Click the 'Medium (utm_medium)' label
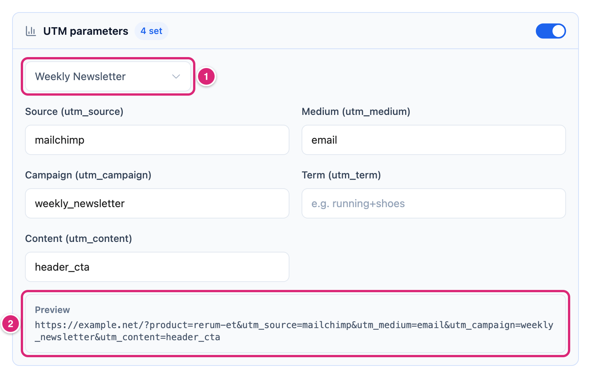The height and width of the screenshot is (378, 591). click(x=356, y=112)
